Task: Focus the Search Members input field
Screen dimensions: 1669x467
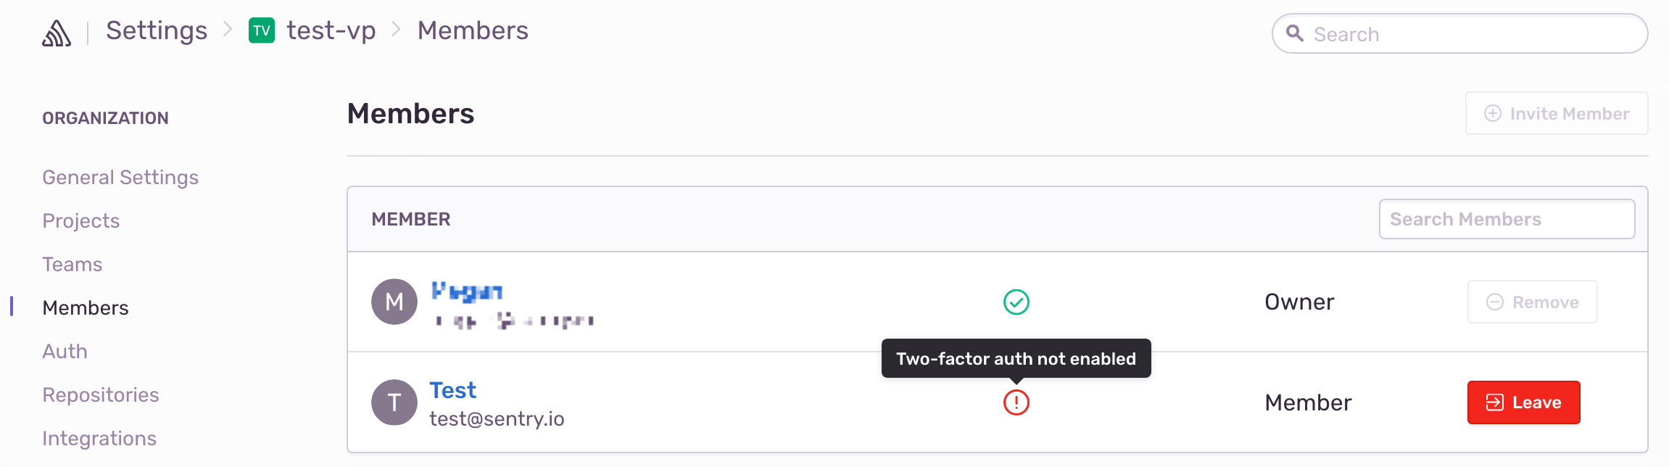Action: click(x=1506, y=220)
